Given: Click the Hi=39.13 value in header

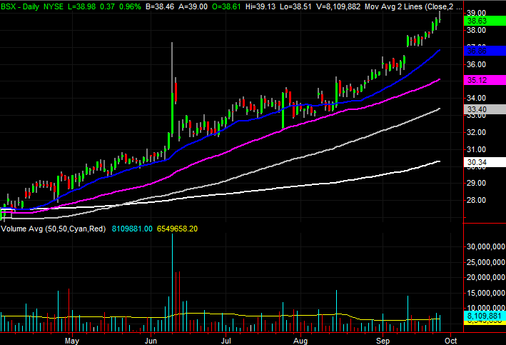Looking at the screenshot, I should [260, 6].
